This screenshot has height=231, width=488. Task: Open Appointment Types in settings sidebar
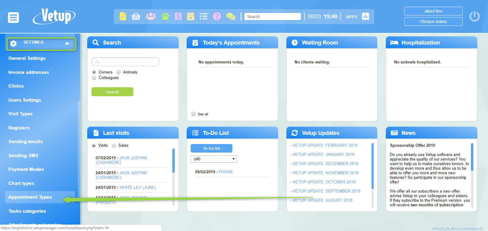(x=30, y=197)
